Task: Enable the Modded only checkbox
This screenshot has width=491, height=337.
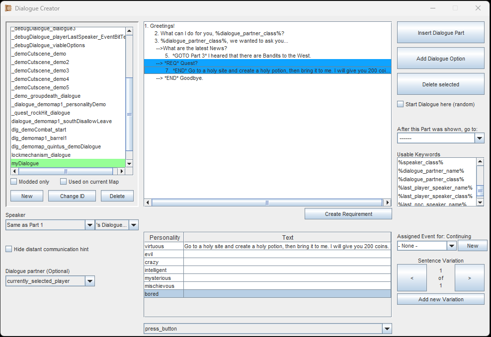Action: pyautogui.click(x=14, y=182)
